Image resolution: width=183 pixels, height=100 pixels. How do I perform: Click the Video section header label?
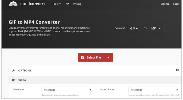point(22,80)
